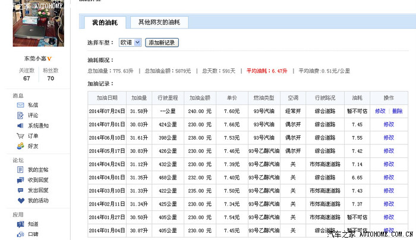Click 修改 link for 2014年07月01日 record

(x=389, y=125)
